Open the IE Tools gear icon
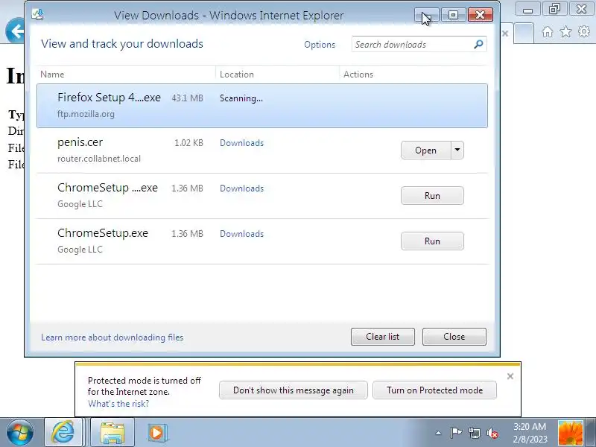This screenshot has width=596, height=447. (584, 31)
